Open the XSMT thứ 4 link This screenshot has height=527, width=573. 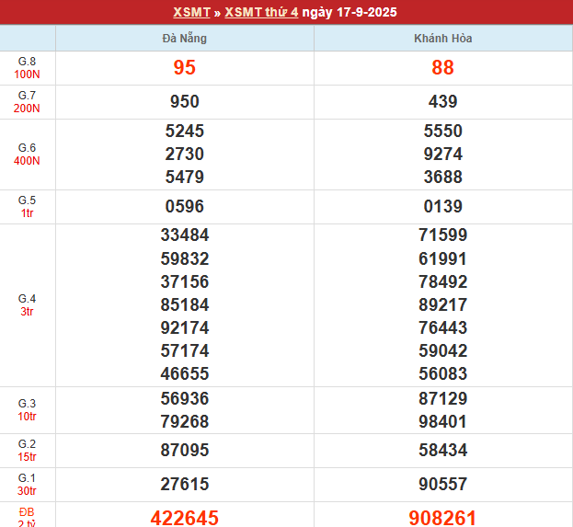click(x=261, y=12)
